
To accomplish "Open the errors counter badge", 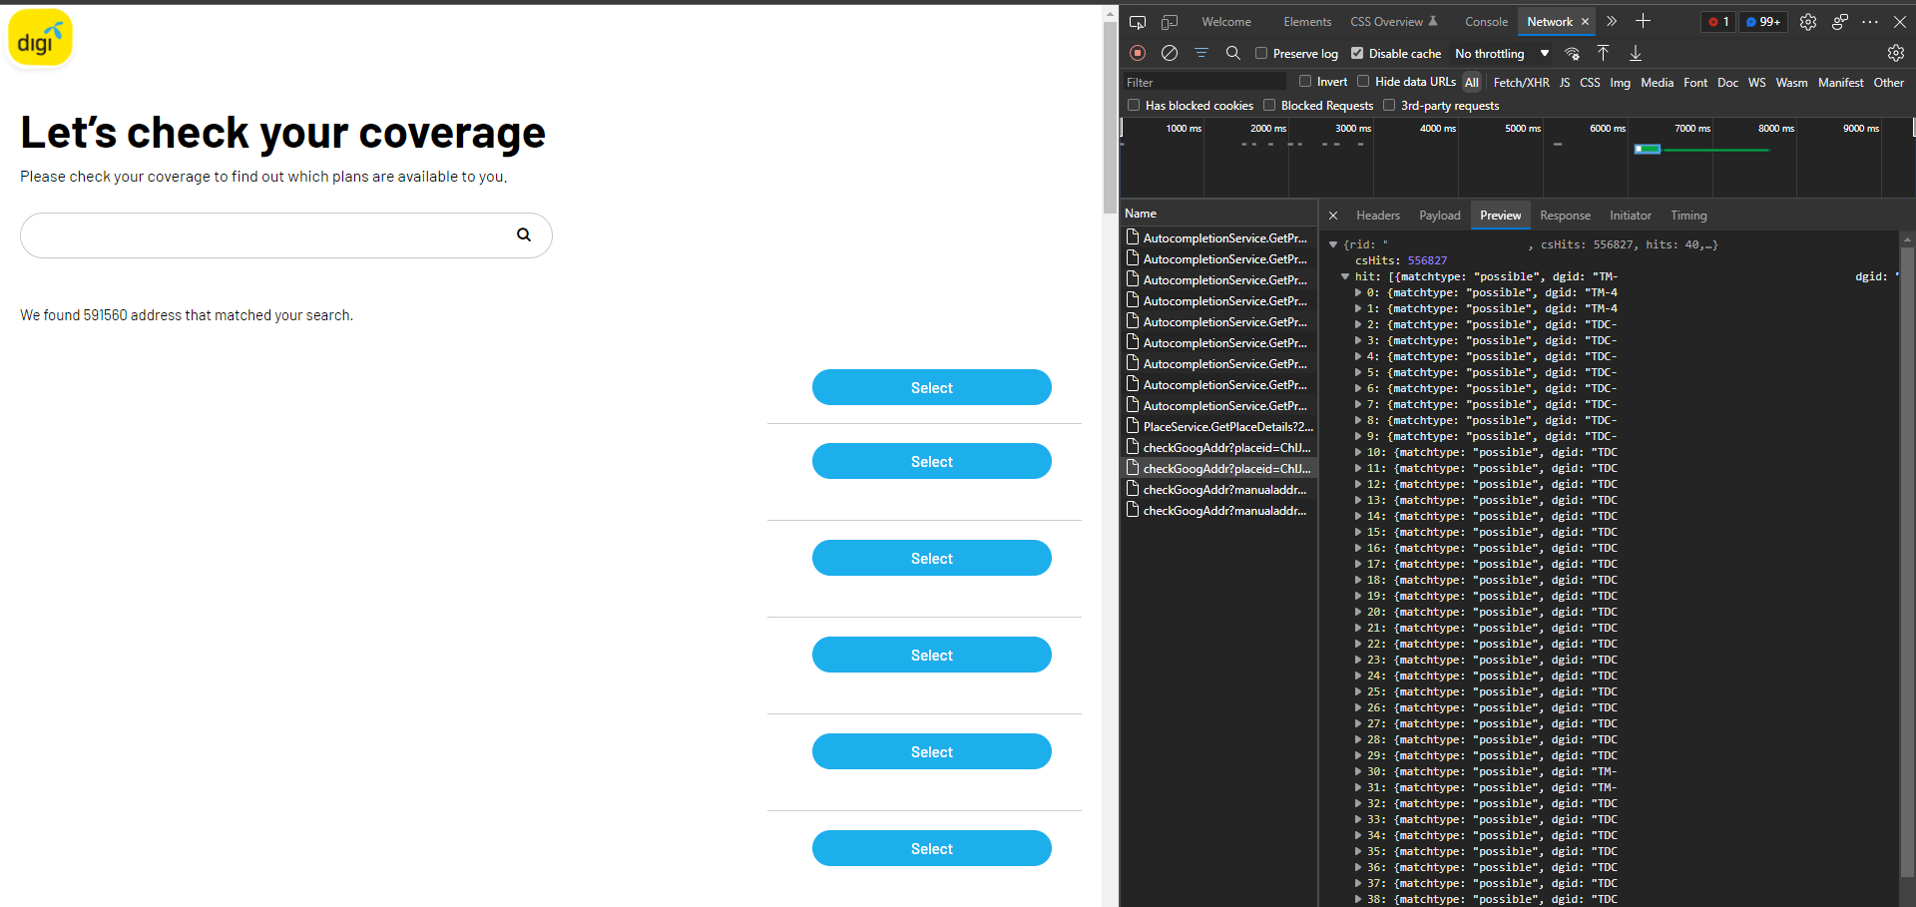I will (1718, 22).
